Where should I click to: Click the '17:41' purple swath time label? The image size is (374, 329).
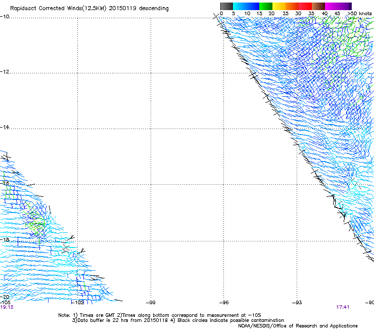pyautogui.click(x=343, y=307)
